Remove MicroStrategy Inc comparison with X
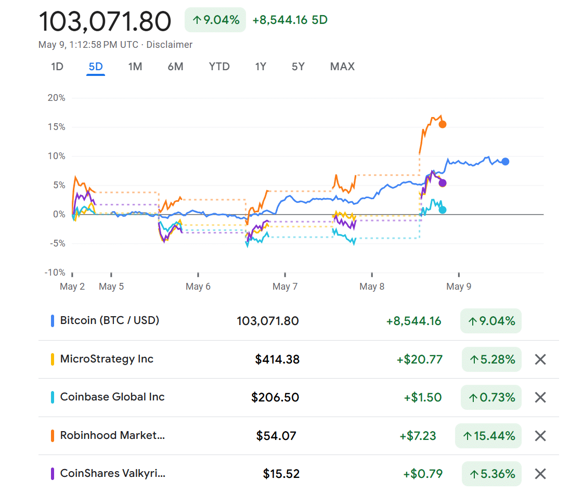Screen dimensions: 583x493 [540, 359]
